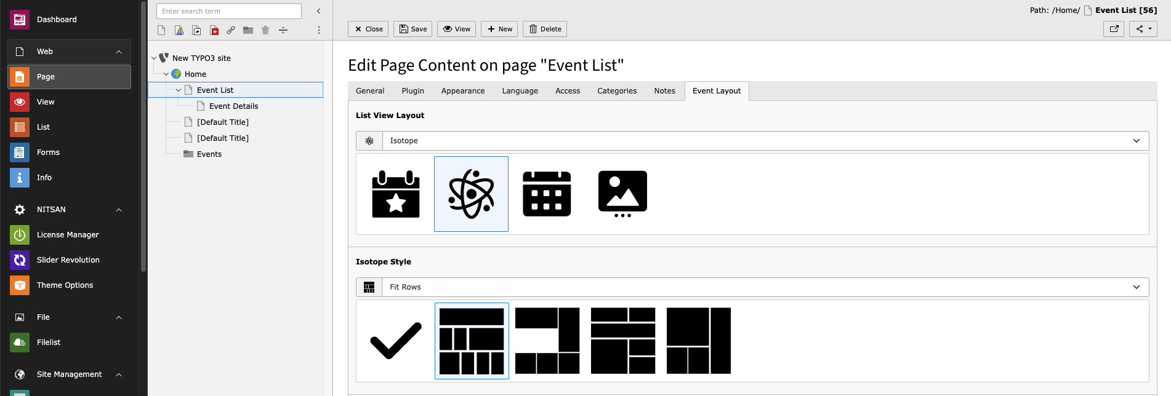
Task: Switch to the Appearance tab
Action: coord(463,91)
